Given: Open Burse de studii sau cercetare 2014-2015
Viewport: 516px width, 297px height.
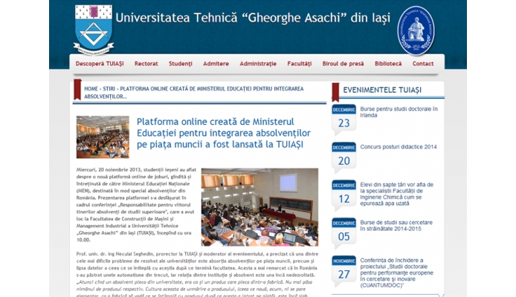Looking at the screenshot, I should click(396, 226).
